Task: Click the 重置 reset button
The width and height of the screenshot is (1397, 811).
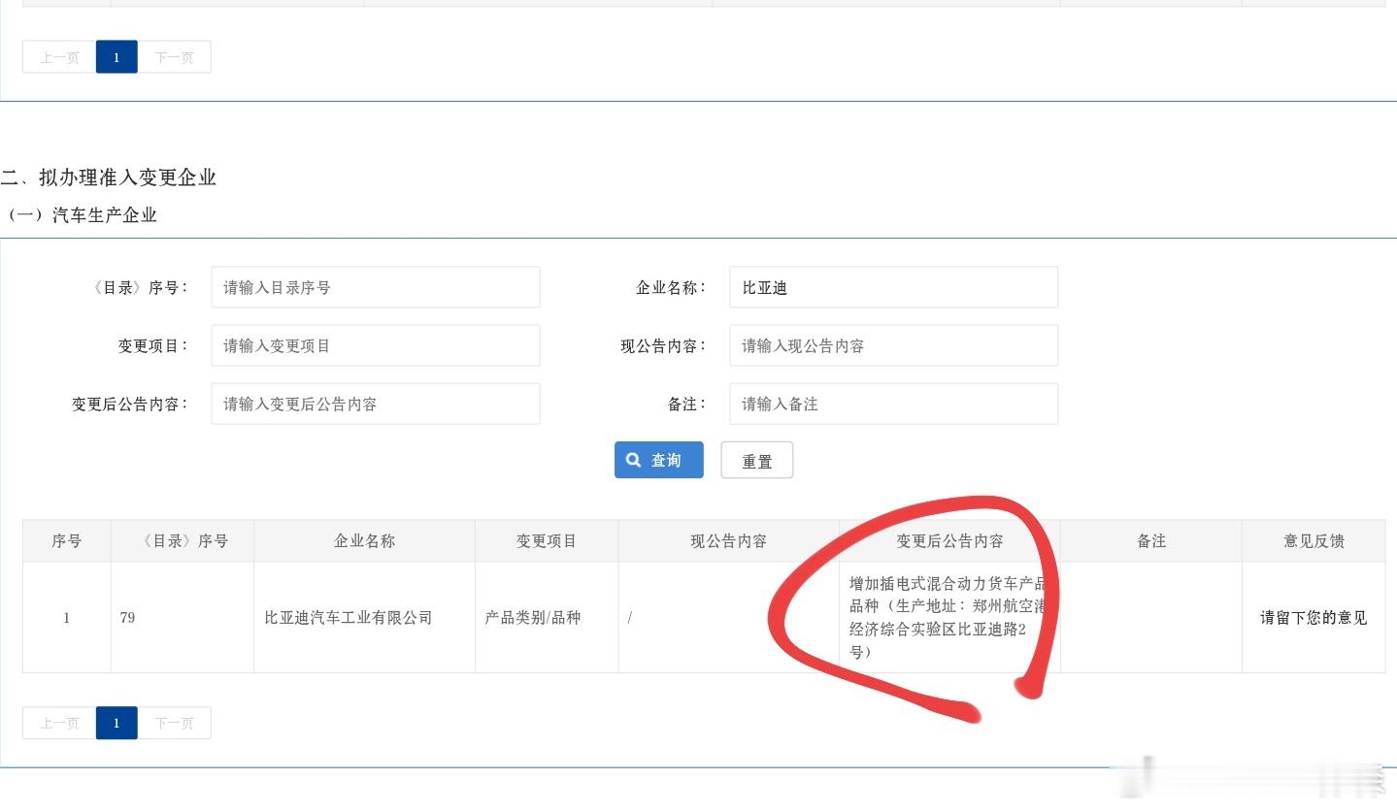Action: point(757,460)
